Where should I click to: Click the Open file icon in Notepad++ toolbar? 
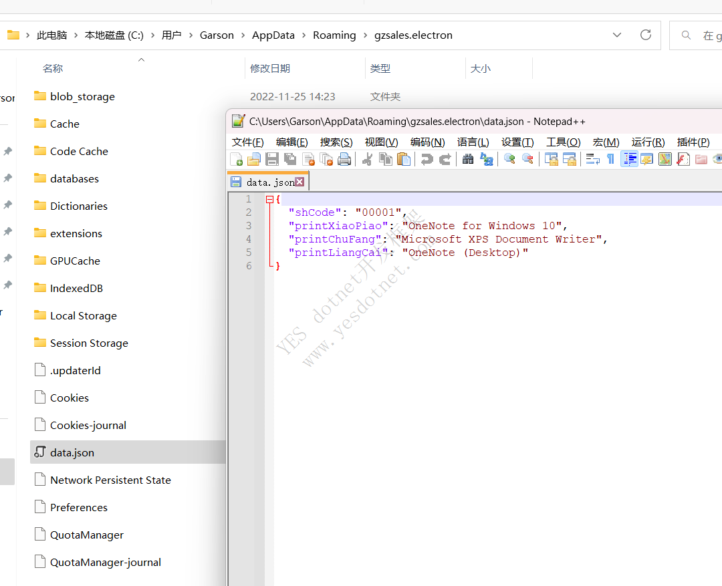[254, 159]
